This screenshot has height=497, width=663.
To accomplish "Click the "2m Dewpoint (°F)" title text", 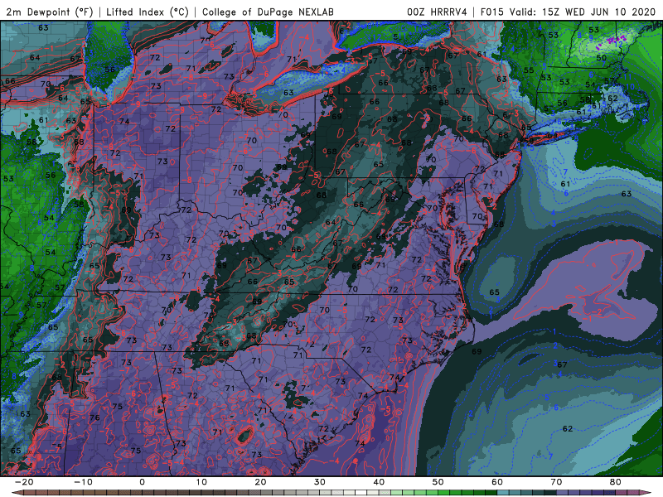I will tap(50, 12).
